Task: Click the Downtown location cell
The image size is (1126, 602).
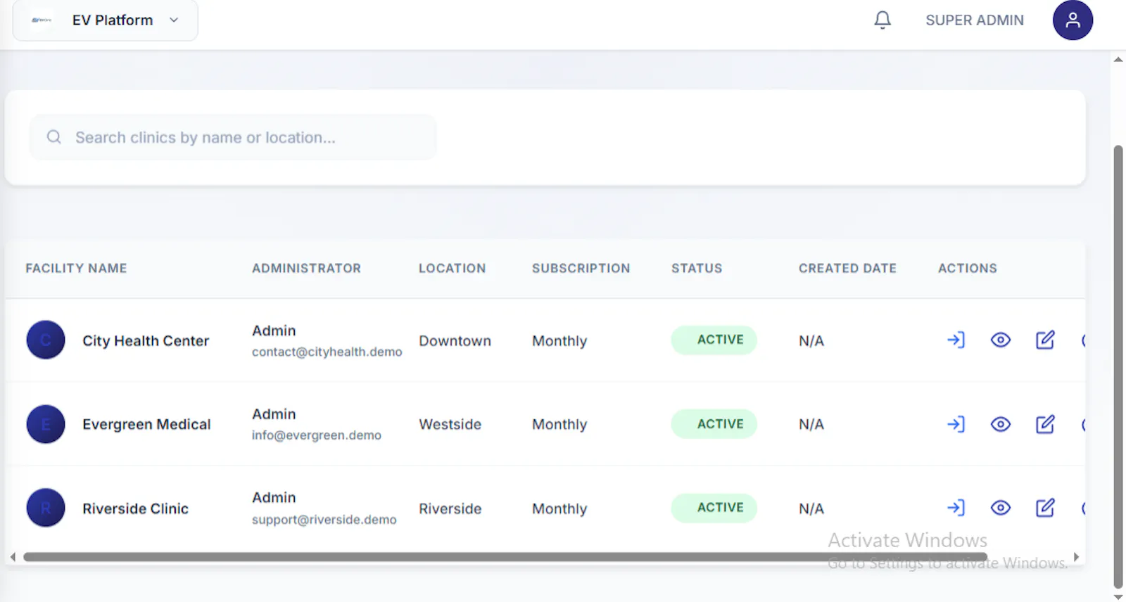Action: click(455, 341)
